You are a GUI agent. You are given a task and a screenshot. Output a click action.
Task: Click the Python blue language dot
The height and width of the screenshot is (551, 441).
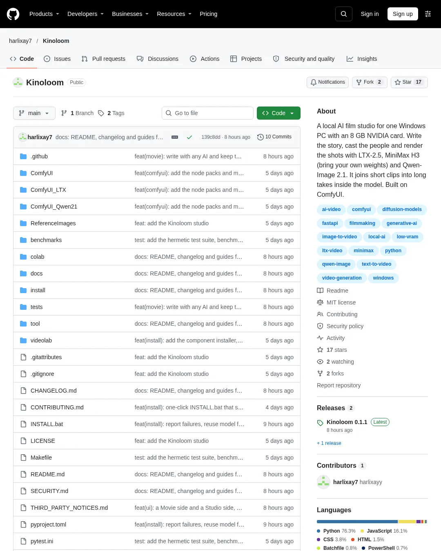pyautogui.click(x=318, y=531)
